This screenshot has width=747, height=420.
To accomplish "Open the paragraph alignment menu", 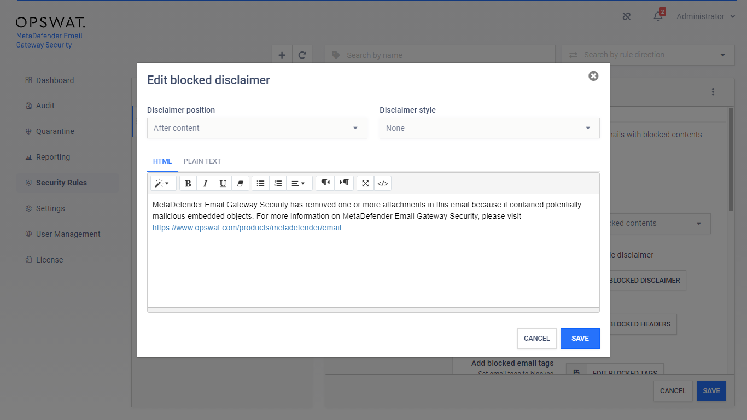I will pos(299,183).
